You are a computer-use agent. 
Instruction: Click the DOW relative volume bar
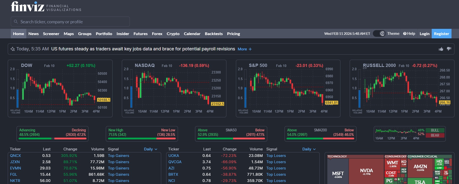point(18,98)
